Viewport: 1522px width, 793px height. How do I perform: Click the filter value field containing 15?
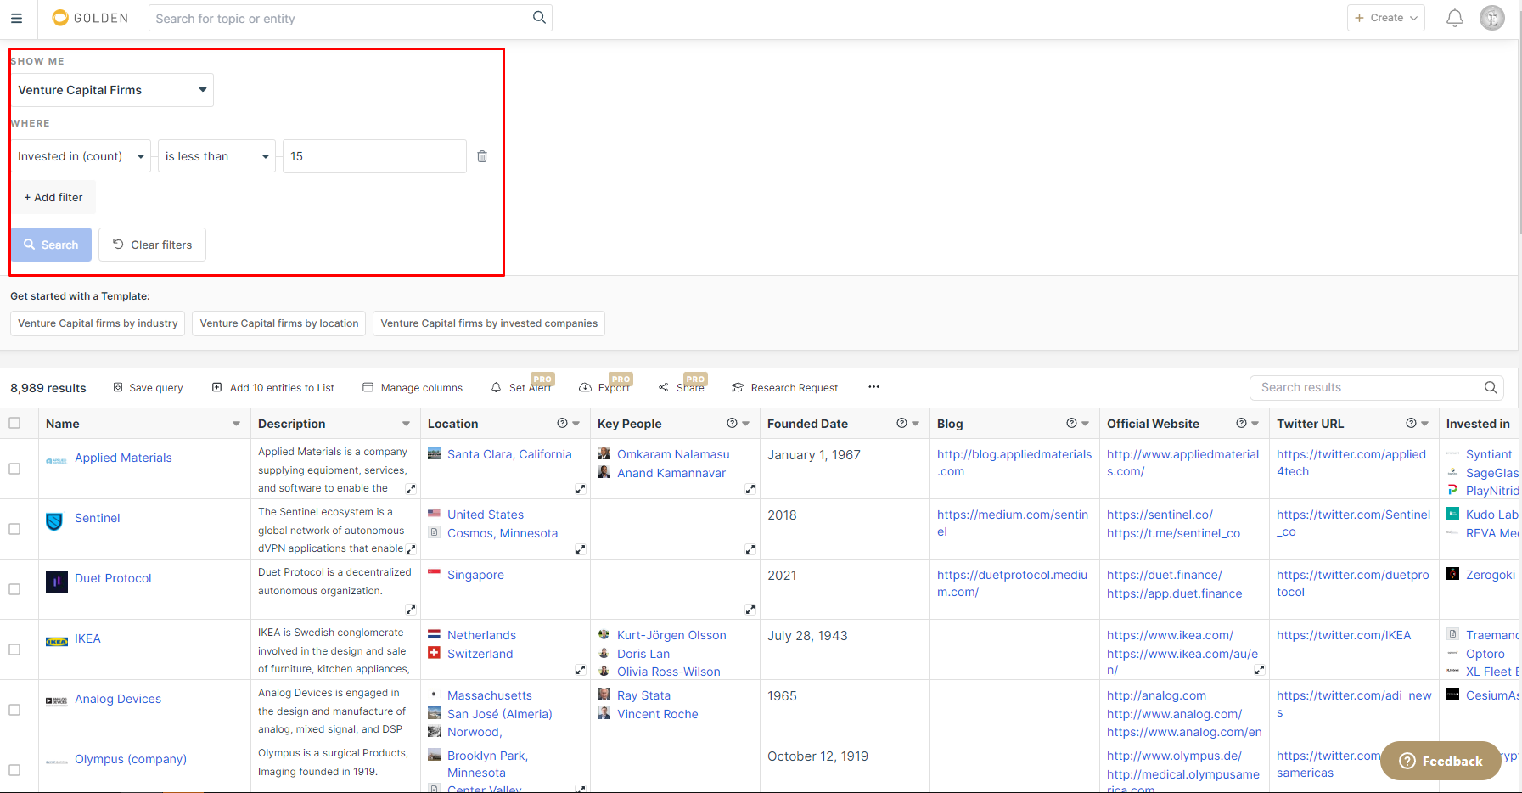(x=374, y=156)
